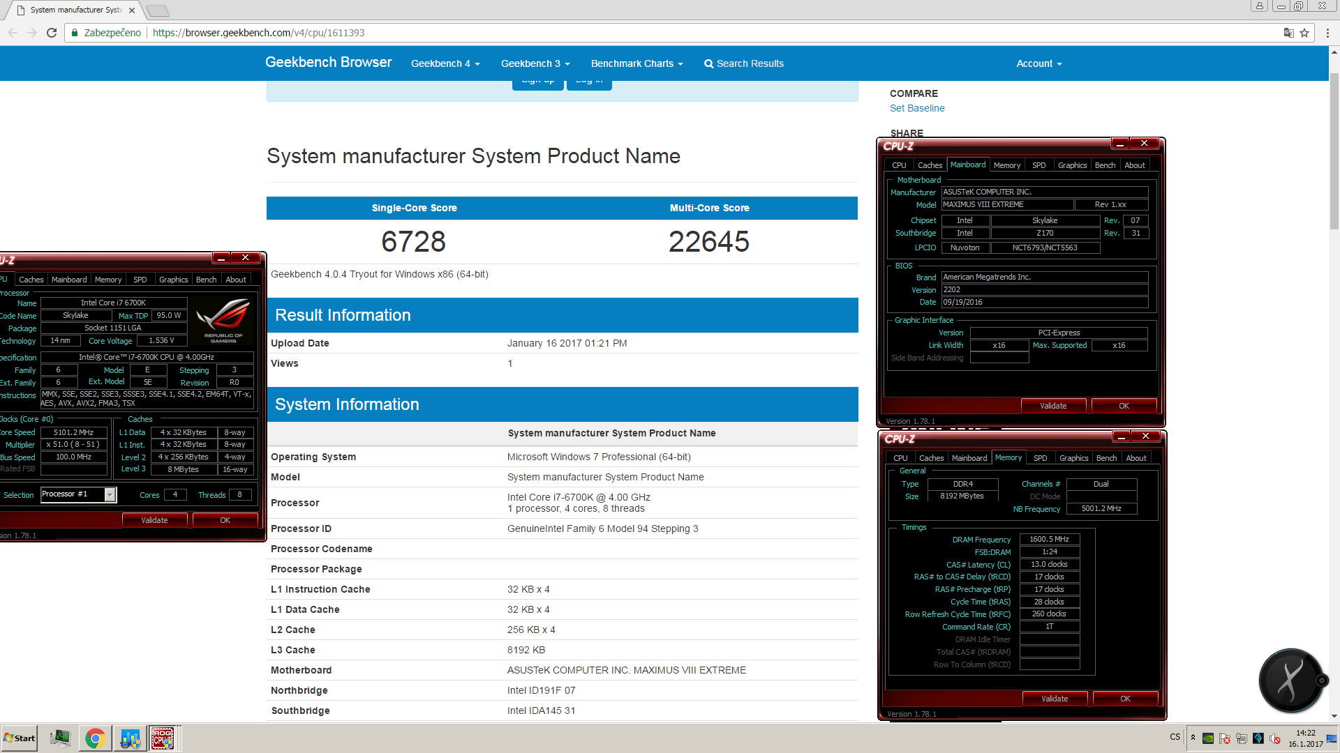Click OK in Memory CPU-Z window
The height and width of the screenshot is (753, 1340).
[1125, 699]
